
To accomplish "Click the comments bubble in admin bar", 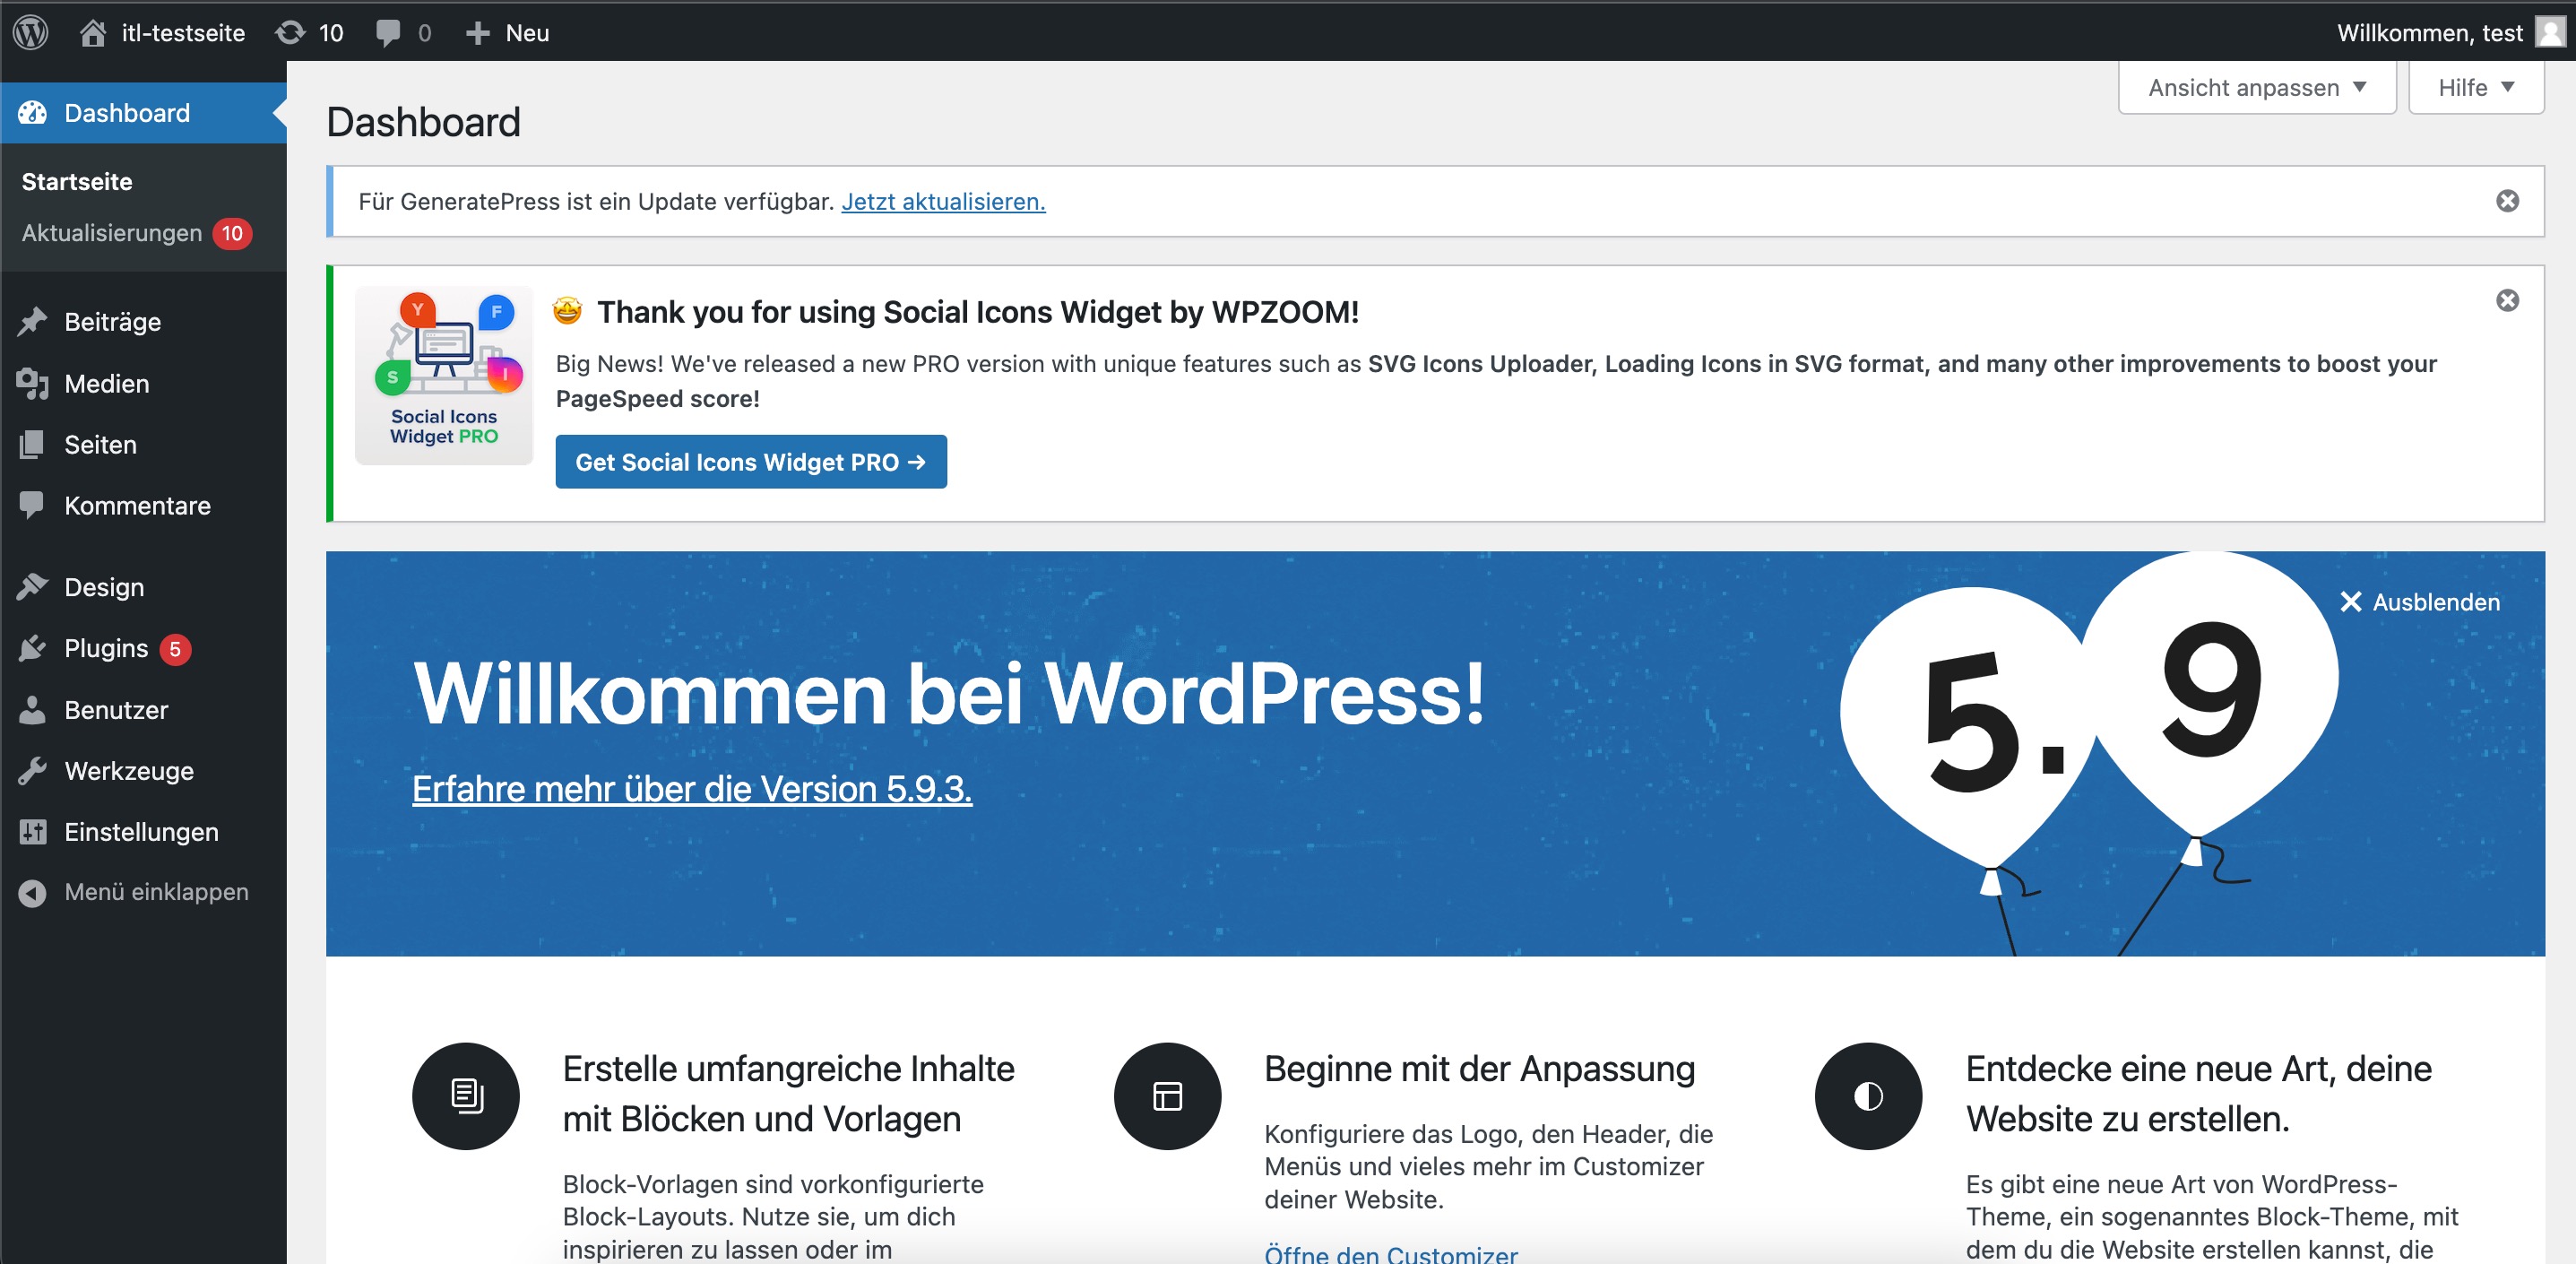I will [388, 33].
